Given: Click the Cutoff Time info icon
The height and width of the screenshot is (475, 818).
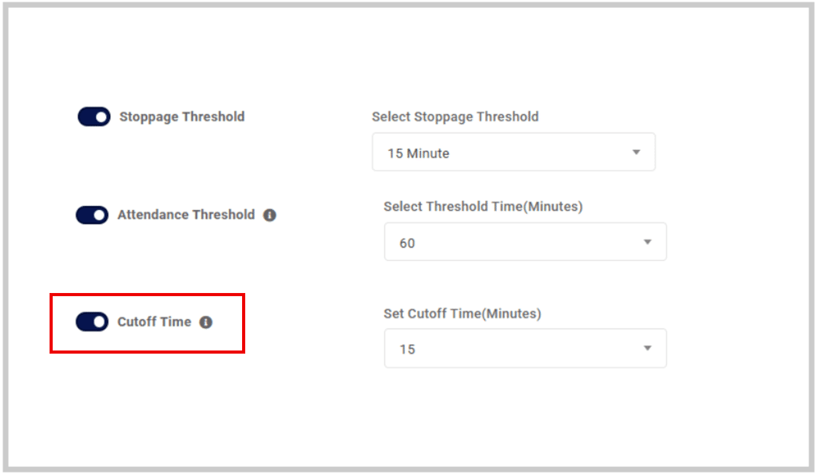Looking at the screenshot, I should coord(208,323).
